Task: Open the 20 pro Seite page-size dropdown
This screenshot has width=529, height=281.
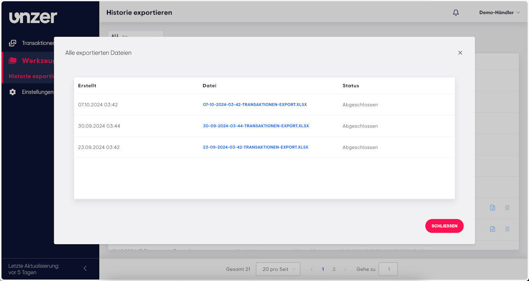Action: point(278,269)
